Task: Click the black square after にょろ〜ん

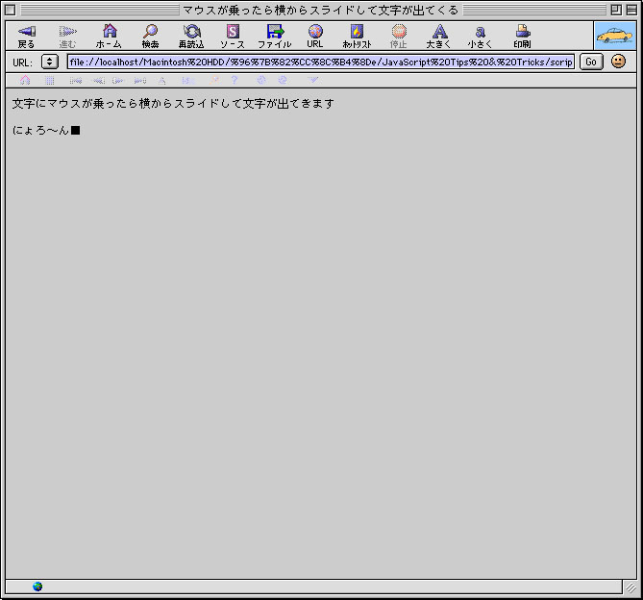Action: pyautogui.click(x=76, y=131)
